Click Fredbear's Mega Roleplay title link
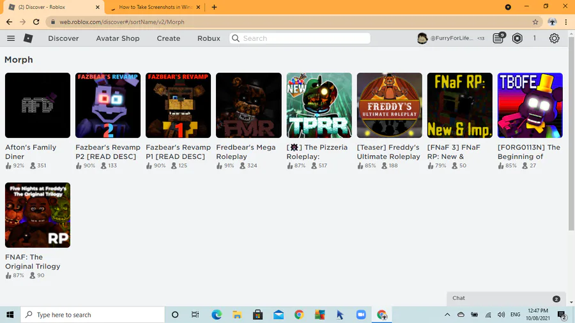Image resolution: width=575 pixels, height=323 pixels. [x=246, y=152]
